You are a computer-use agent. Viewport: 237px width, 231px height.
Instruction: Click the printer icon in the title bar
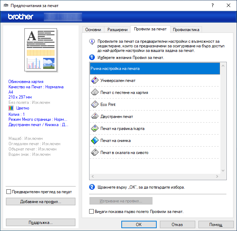pos(6,5)
